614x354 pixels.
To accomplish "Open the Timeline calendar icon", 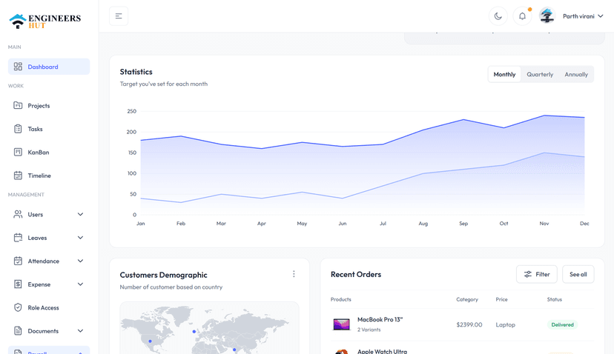I will 19,176.
